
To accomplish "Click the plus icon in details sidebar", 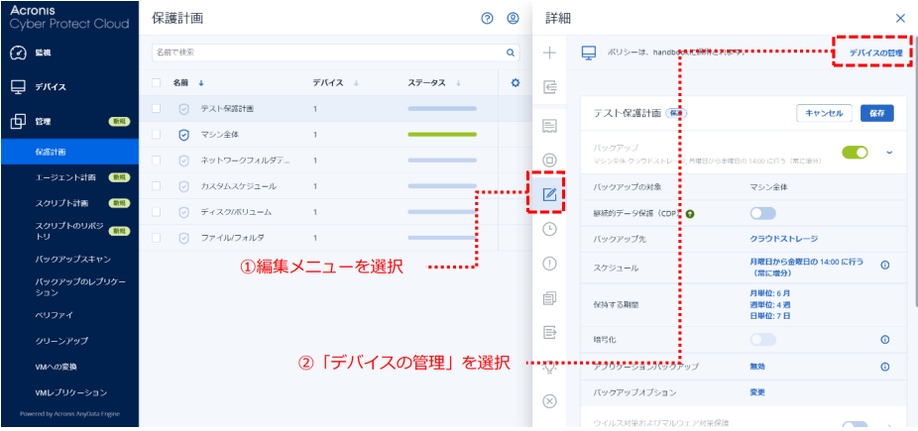I will 549,53.
